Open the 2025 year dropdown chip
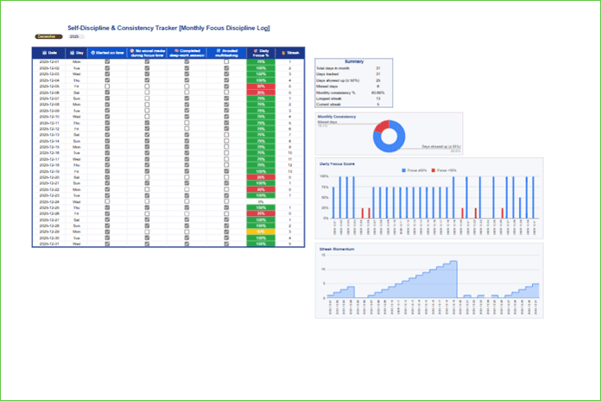 click(x=76, y=36)
